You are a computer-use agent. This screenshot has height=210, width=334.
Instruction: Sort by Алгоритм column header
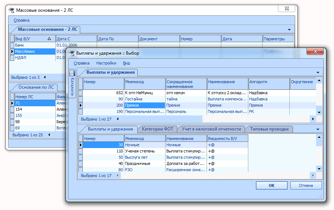269,84
